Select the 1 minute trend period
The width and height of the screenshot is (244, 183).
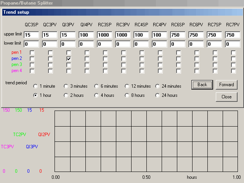[x=36, y=86]
